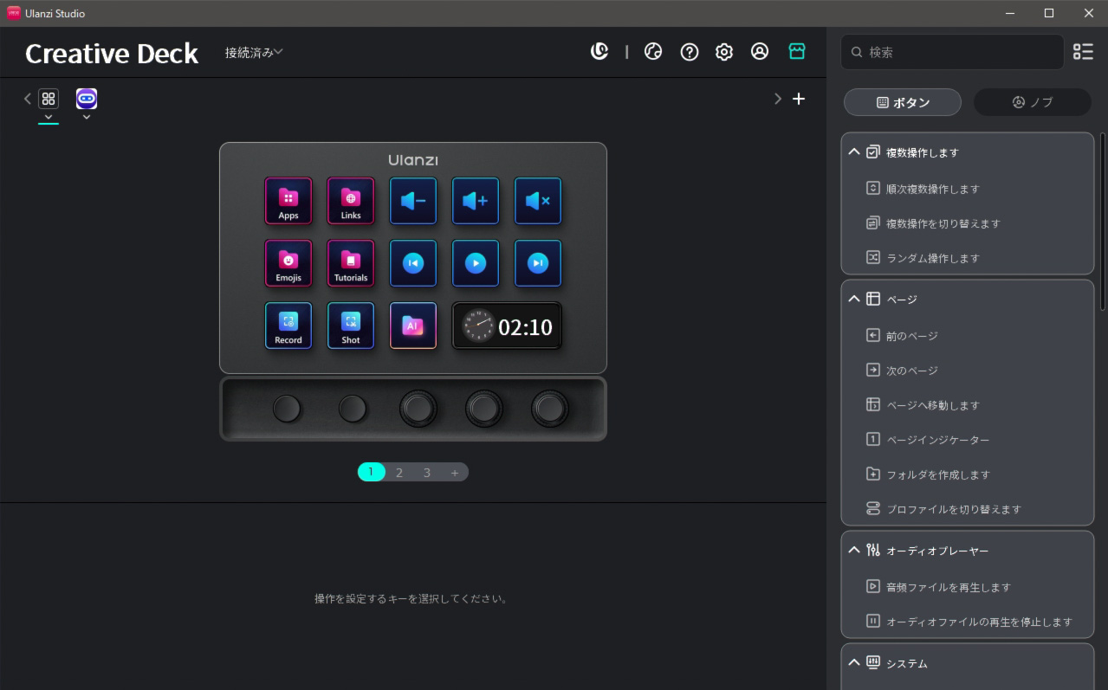Click the action list vertical scrollbar
This screenshot has width=1108, height=690.
[x=1102, y=221]
